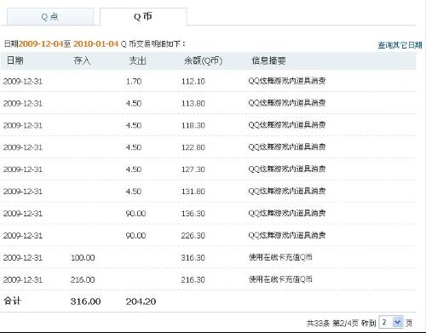426x333 pixels.
Task: Click end date 2010-01-04 in the summary line
Action: click(x=95, y=43)
